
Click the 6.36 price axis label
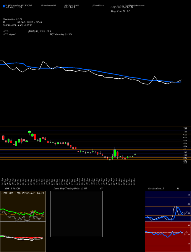[x=185, y=137]
